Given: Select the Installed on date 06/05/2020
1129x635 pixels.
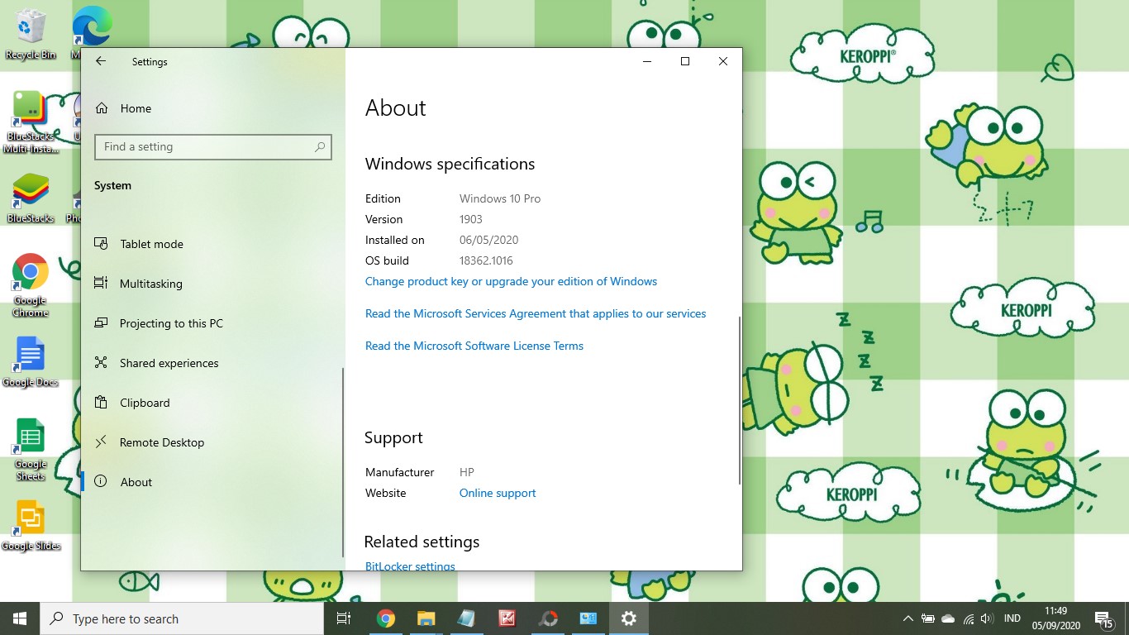Looking at the screenshot, I should click(x=488, y=240).
